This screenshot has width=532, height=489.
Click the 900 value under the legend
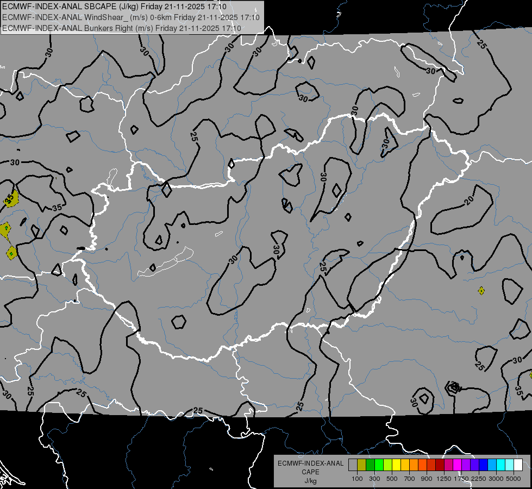coord(427,479)
